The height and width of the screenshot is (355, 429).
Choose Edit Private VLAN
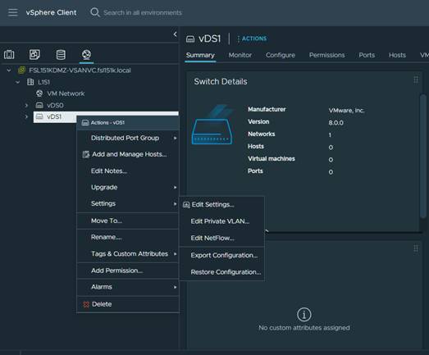click(222, 221)
